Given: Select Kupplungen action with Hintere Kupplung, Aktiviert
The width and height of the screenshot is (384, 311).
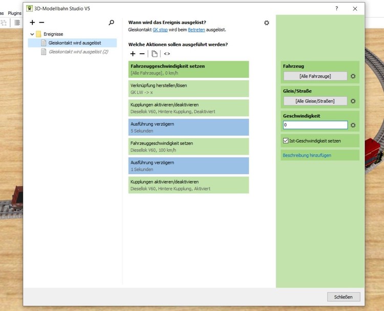Looking at the screenshot, I should (x=188, y=185).
